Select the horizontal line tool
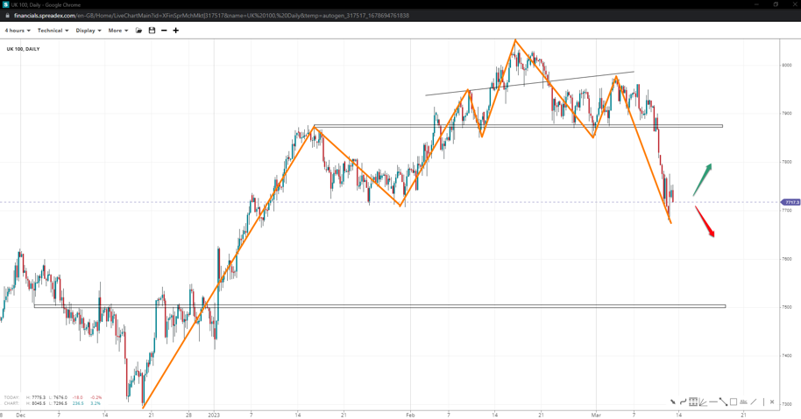Screen dimensions: 801x419 pos(713,402)
